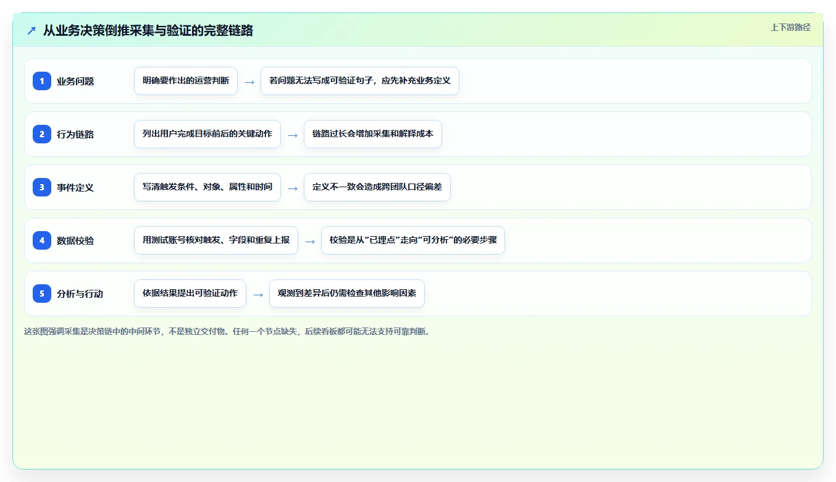Click the 数据校验 step label
This screenshot has height=482, width=836.
tap(75, 240)
